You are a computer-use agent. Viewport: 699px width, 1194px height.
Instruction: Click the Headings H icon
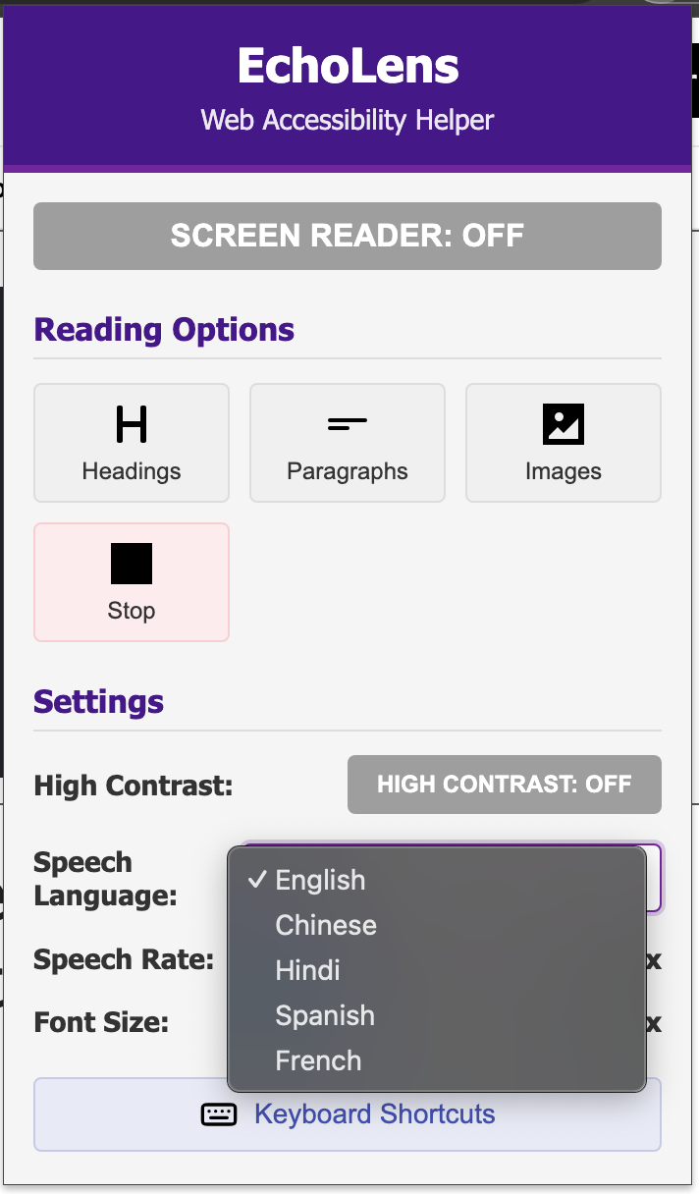click(x=132, y=425)
